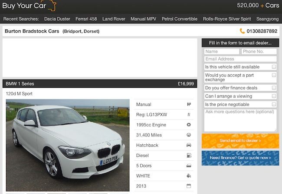Click the fuel pump icon beside Diesel

[189, 155]
